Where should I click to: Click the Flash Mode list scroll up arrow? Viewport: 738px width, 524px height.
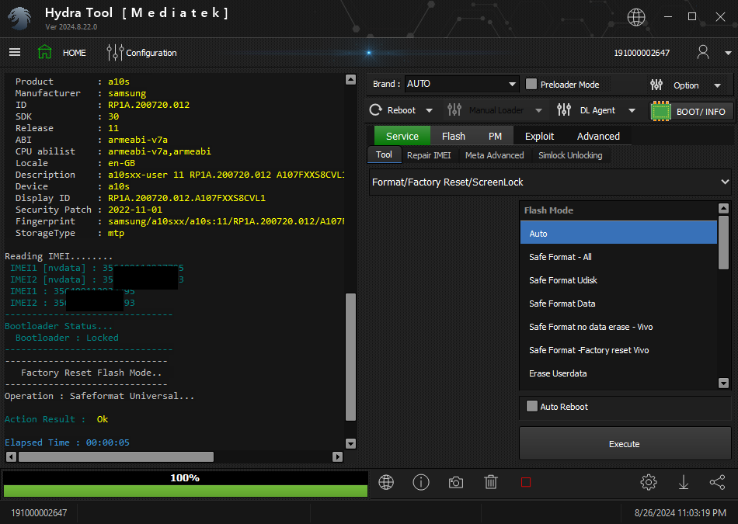[723, 208]
